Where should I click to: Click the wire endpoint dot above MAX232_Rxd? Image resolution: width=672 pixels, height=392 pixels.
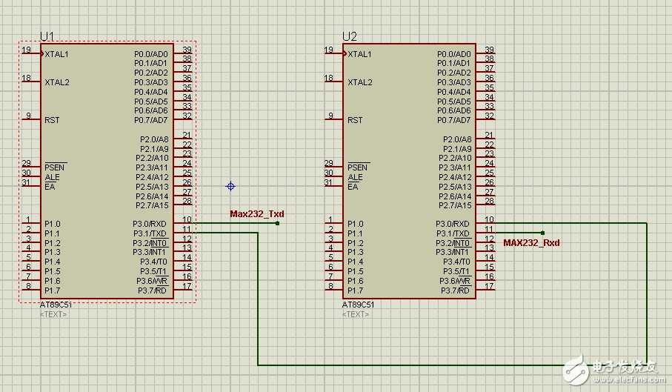point(542,233)
